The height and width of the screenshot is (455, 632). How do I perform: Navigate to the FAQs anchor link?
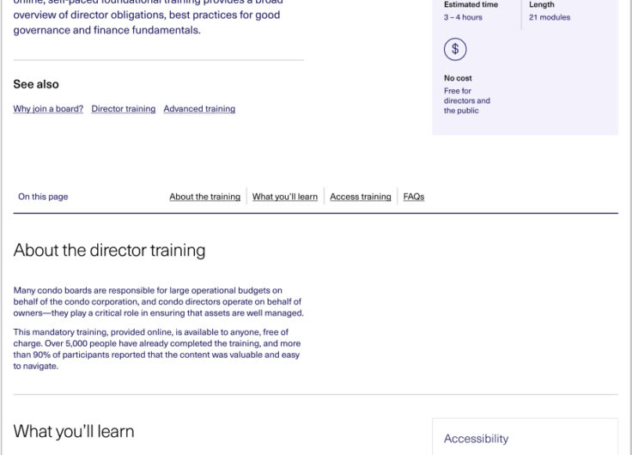pyautogui.click(x=414, y=197)
